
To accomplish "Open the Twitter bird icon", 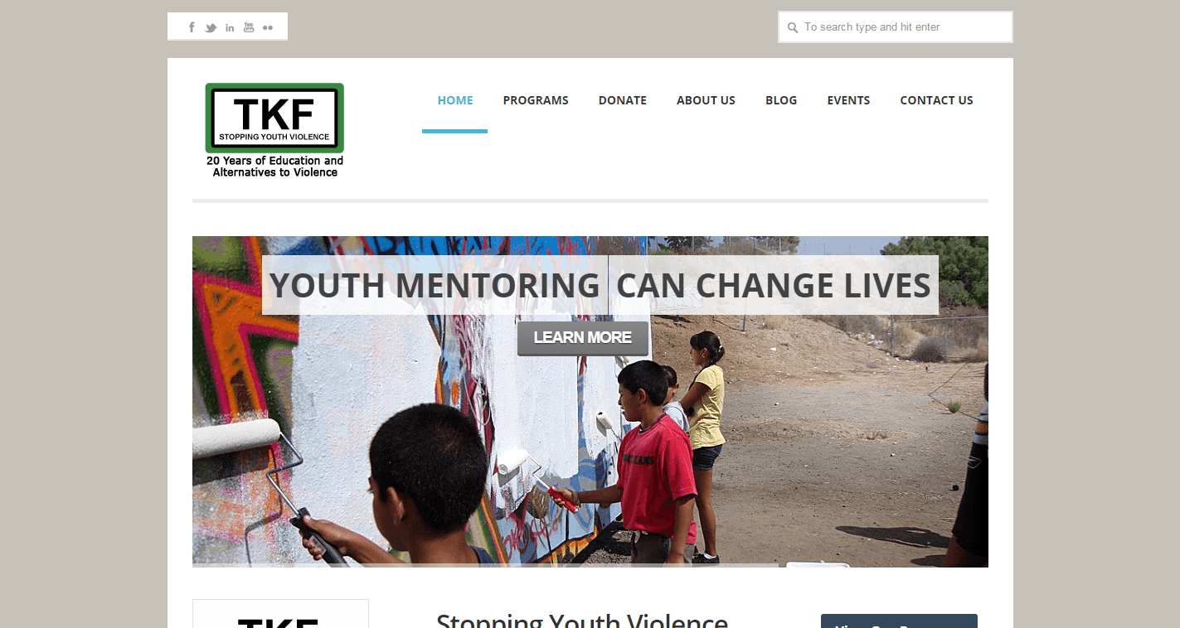I will tap(211, 27).
